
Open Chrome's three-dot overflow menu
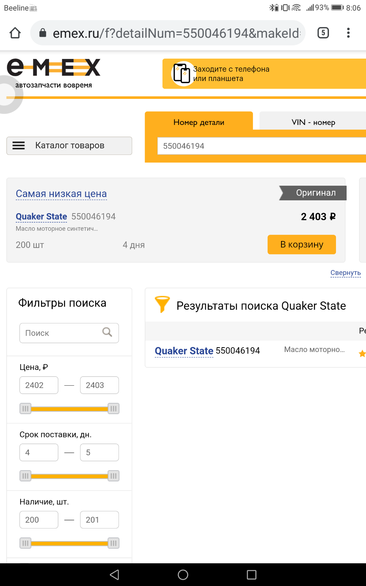click(348, 33)
